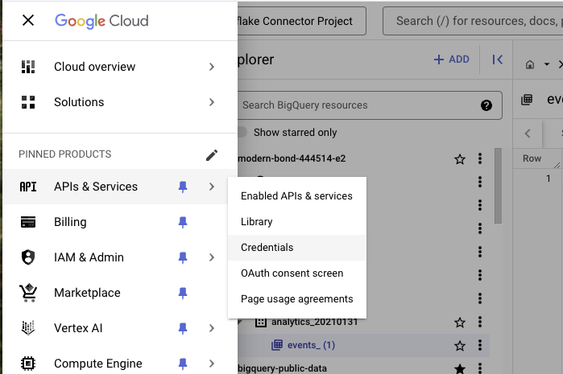This screenshot has height=374, width=563.
Task: Unpin Marketplace from pinned products
Action: click(183, 293)
